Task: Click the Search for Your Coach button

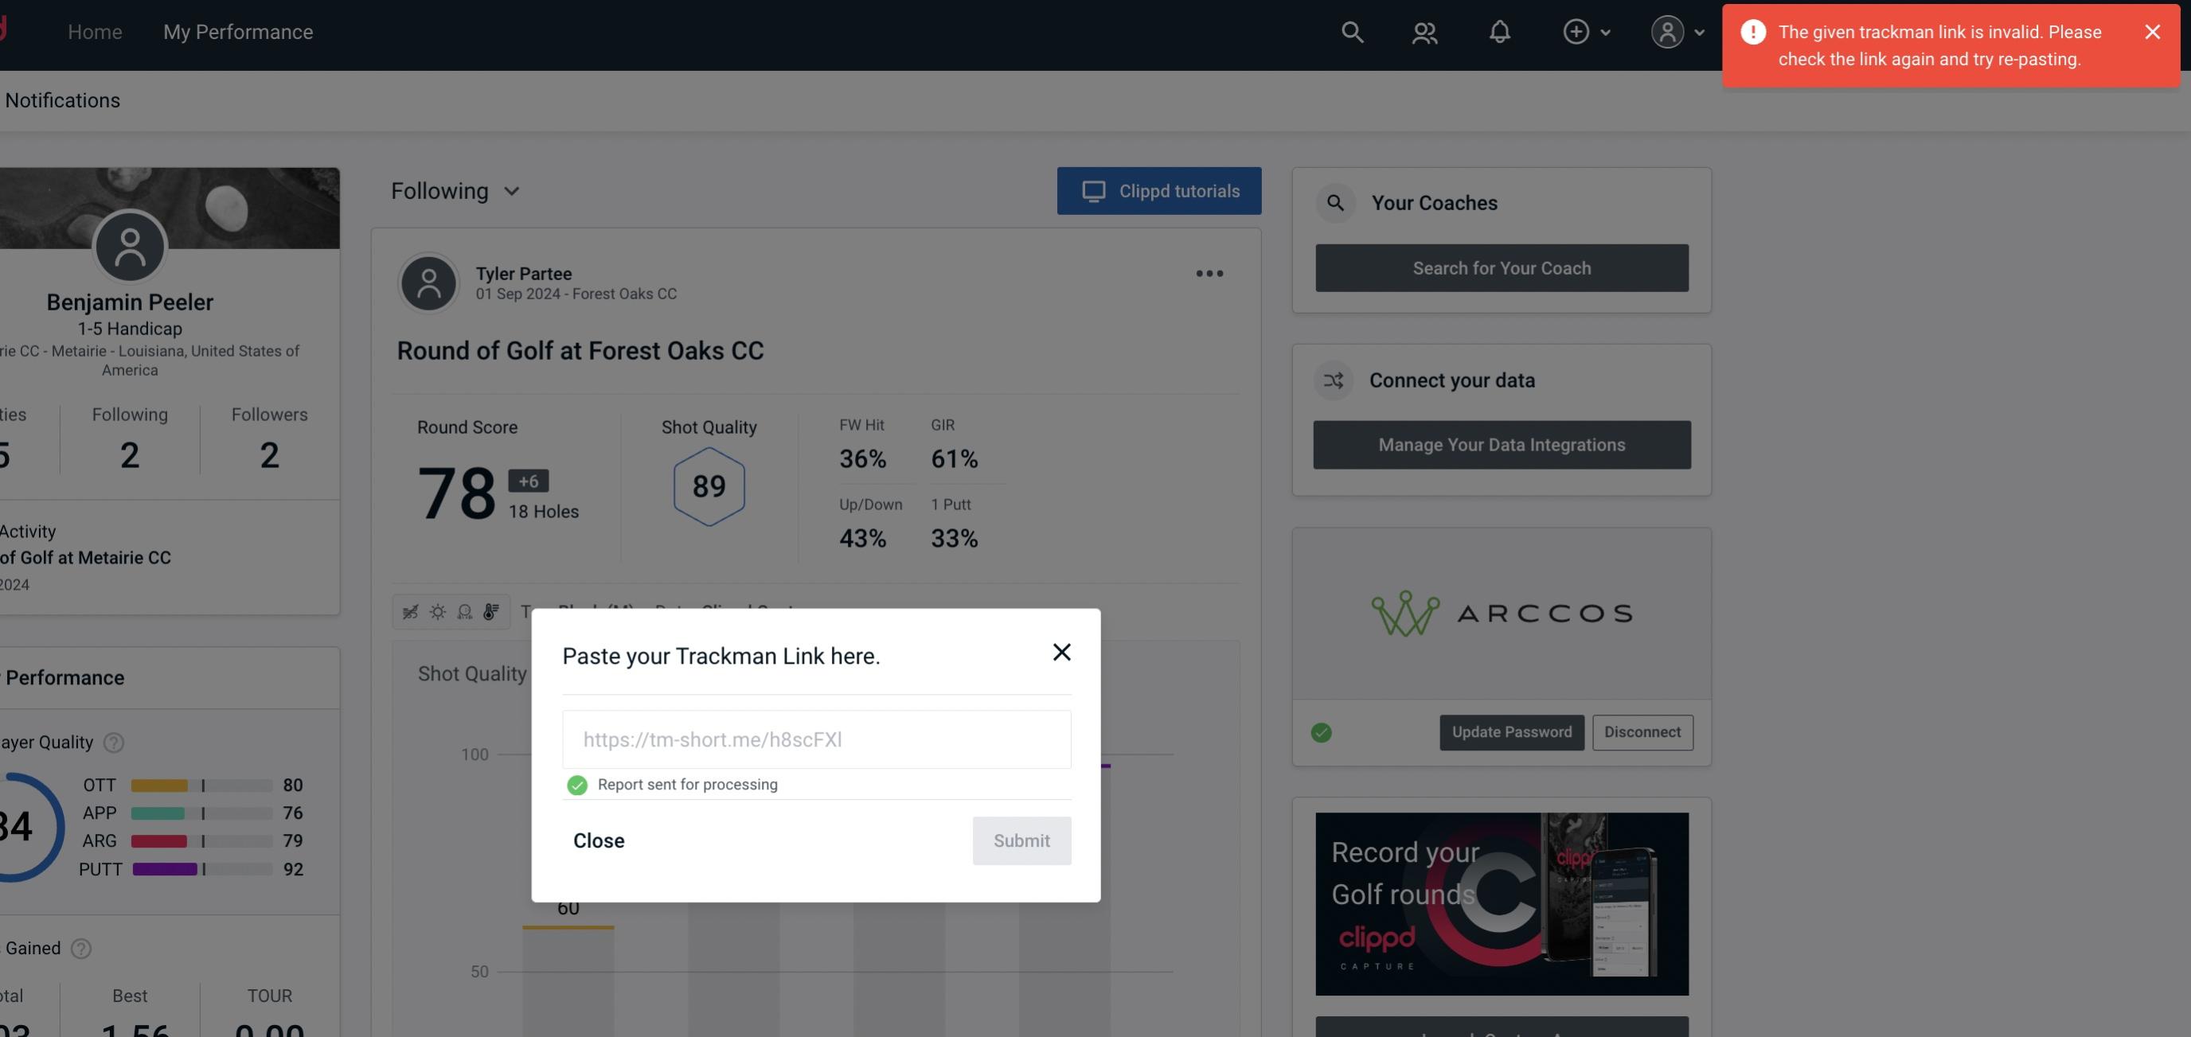Action: [1502, 268]
